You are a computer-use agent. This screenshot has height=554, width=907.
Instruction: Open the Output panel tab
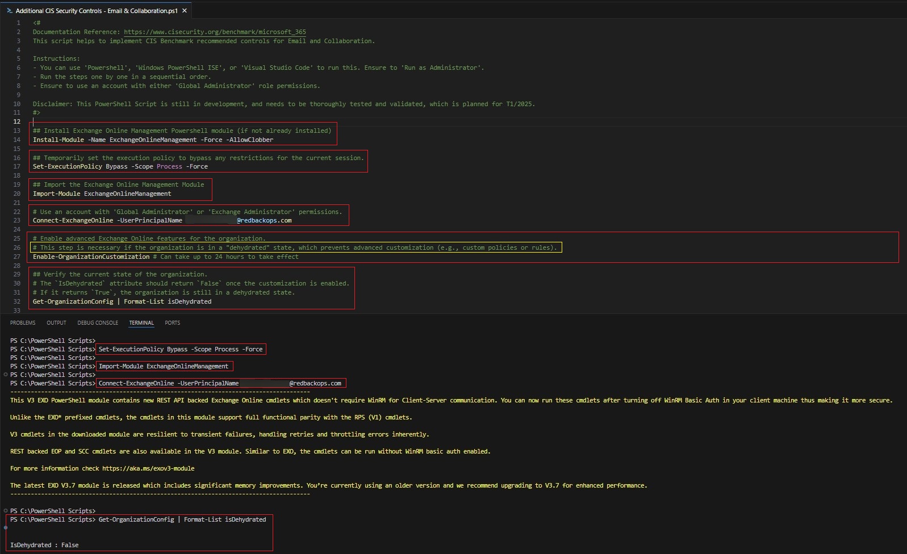click(56, 322)
